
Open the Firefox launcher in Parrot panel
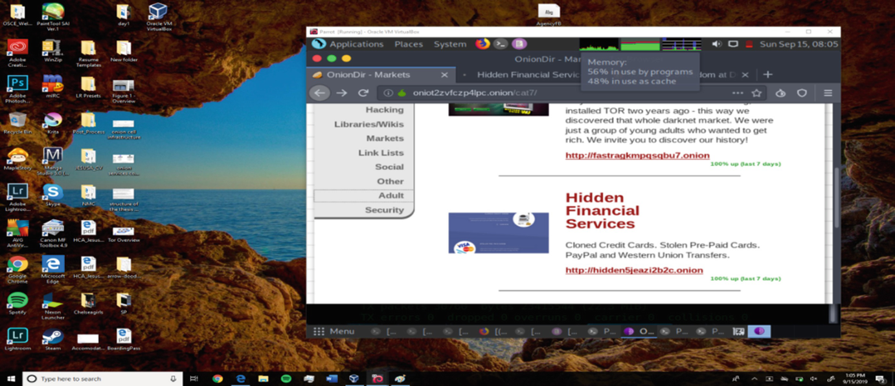coord(482,44)
